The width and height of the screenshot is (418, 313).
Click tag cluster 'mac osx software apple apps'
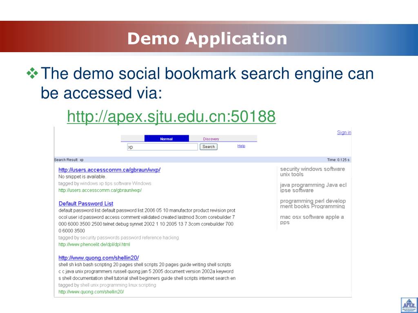311,220
